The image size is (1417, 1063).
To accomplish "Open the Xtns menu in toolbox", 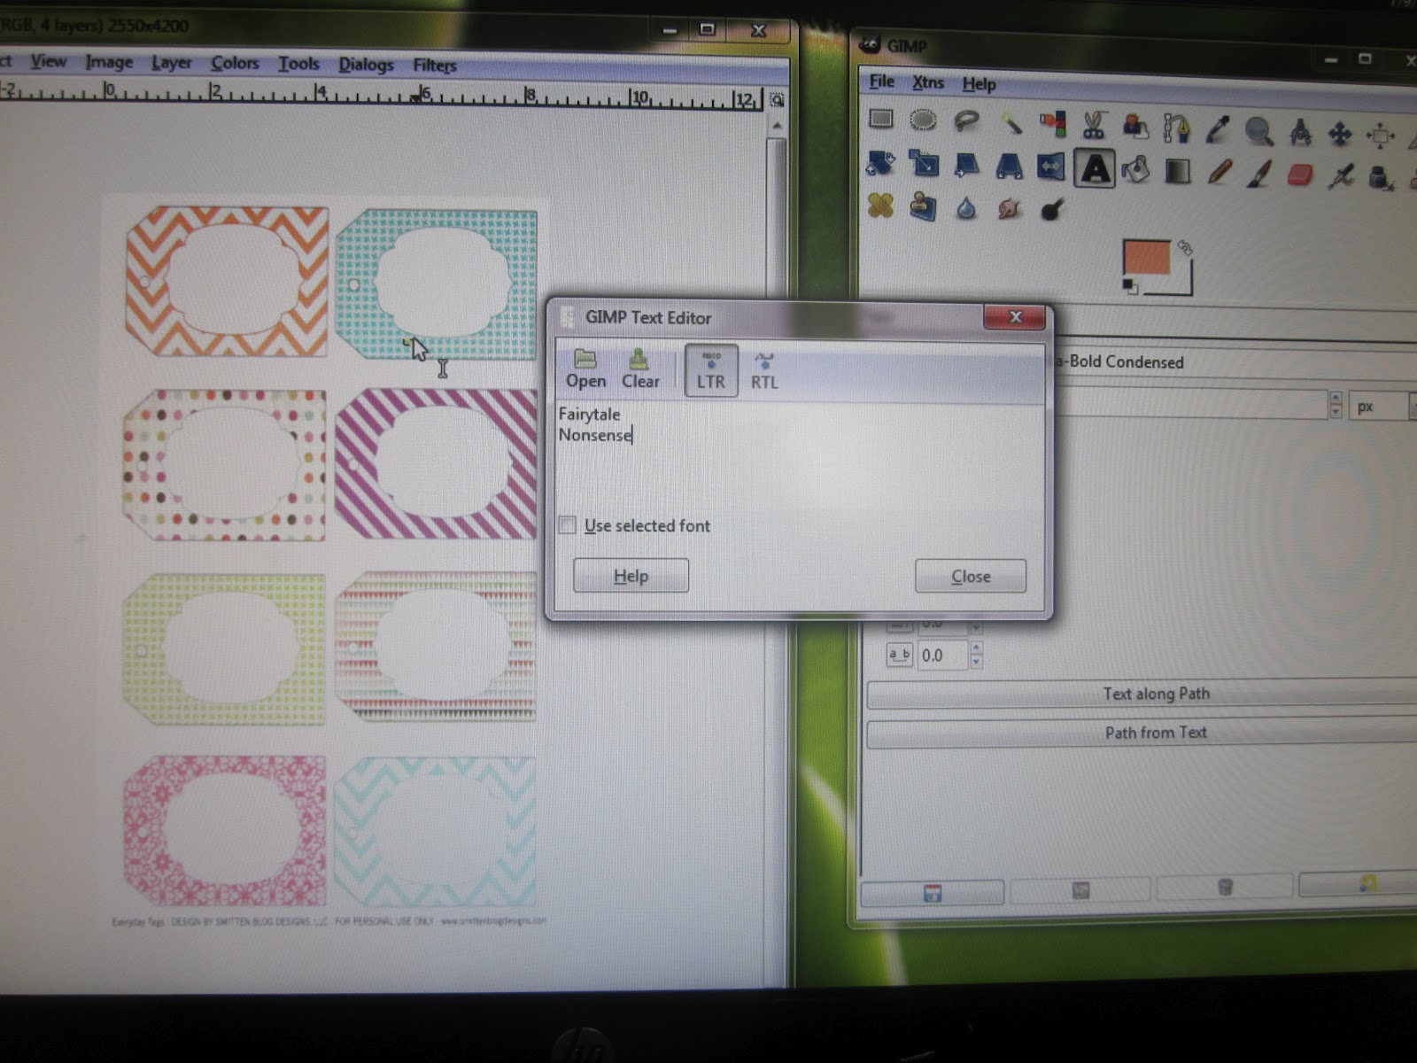I will pos(928,82).
